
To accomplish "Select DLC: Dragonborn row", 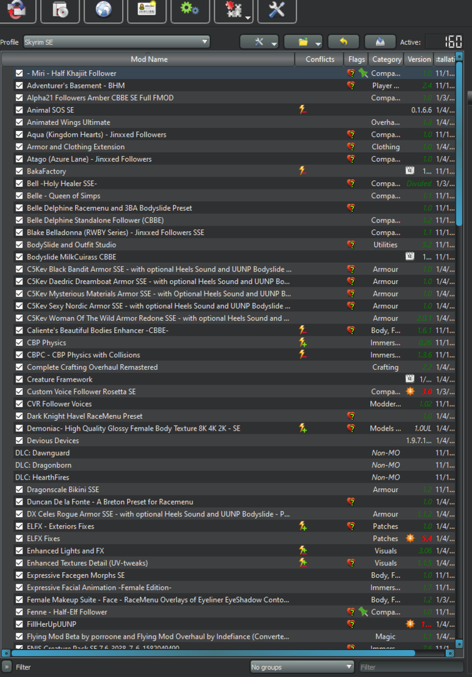I will click(229, 465).
